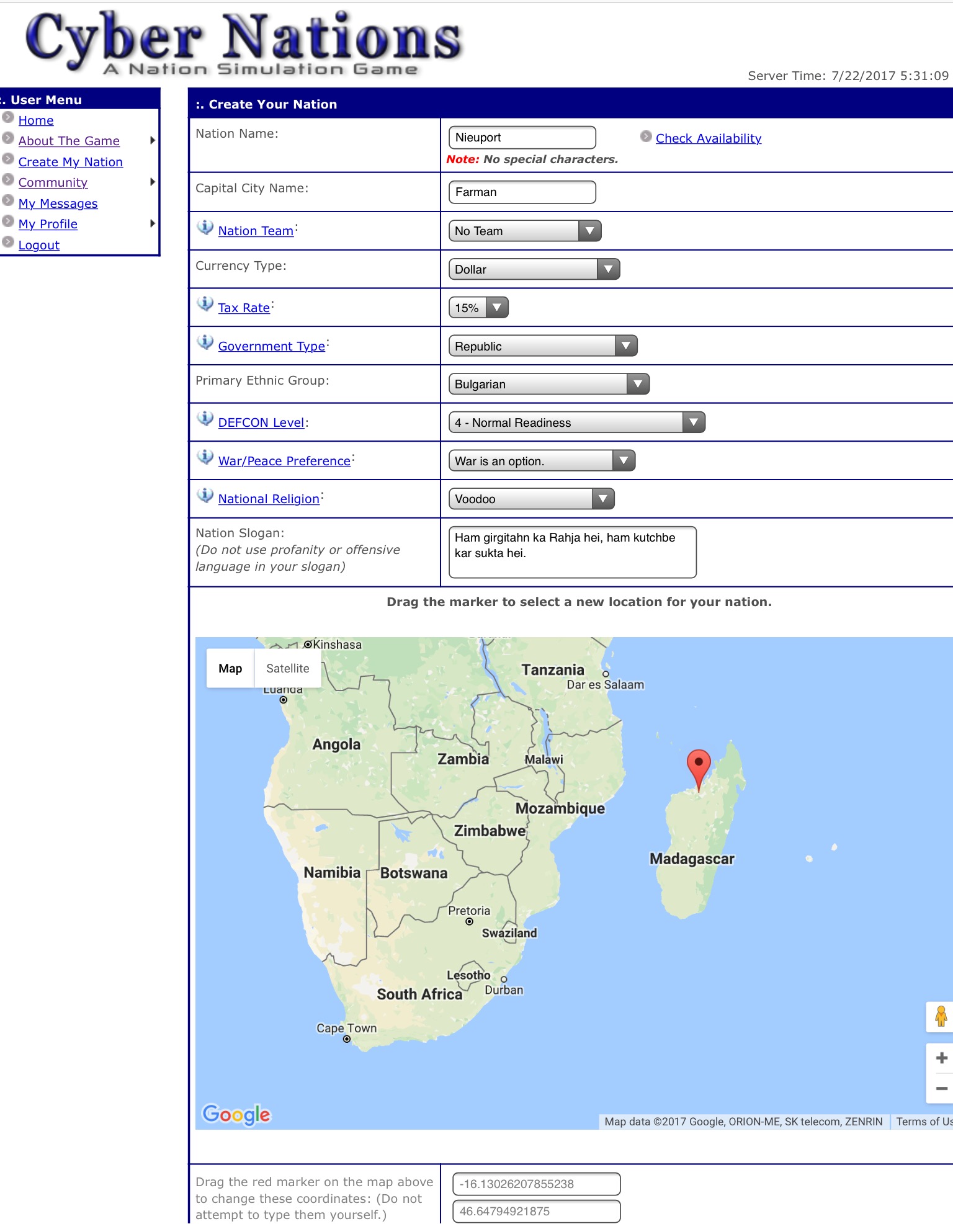
Task: Open the map Terms of Use link
Action: (x=924, y=1122)
